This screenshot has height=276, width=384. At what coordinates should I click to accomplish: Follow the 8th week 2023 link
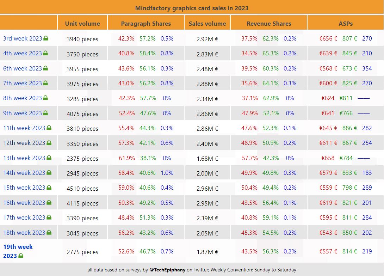[x=23, y=98]
